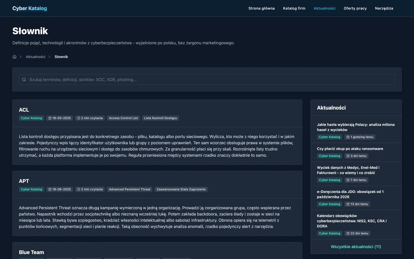The width and height of the screenshot is (414, 259).
Task: Open cybersecurity obligations calendar article
Action: [x=352, y=221]
